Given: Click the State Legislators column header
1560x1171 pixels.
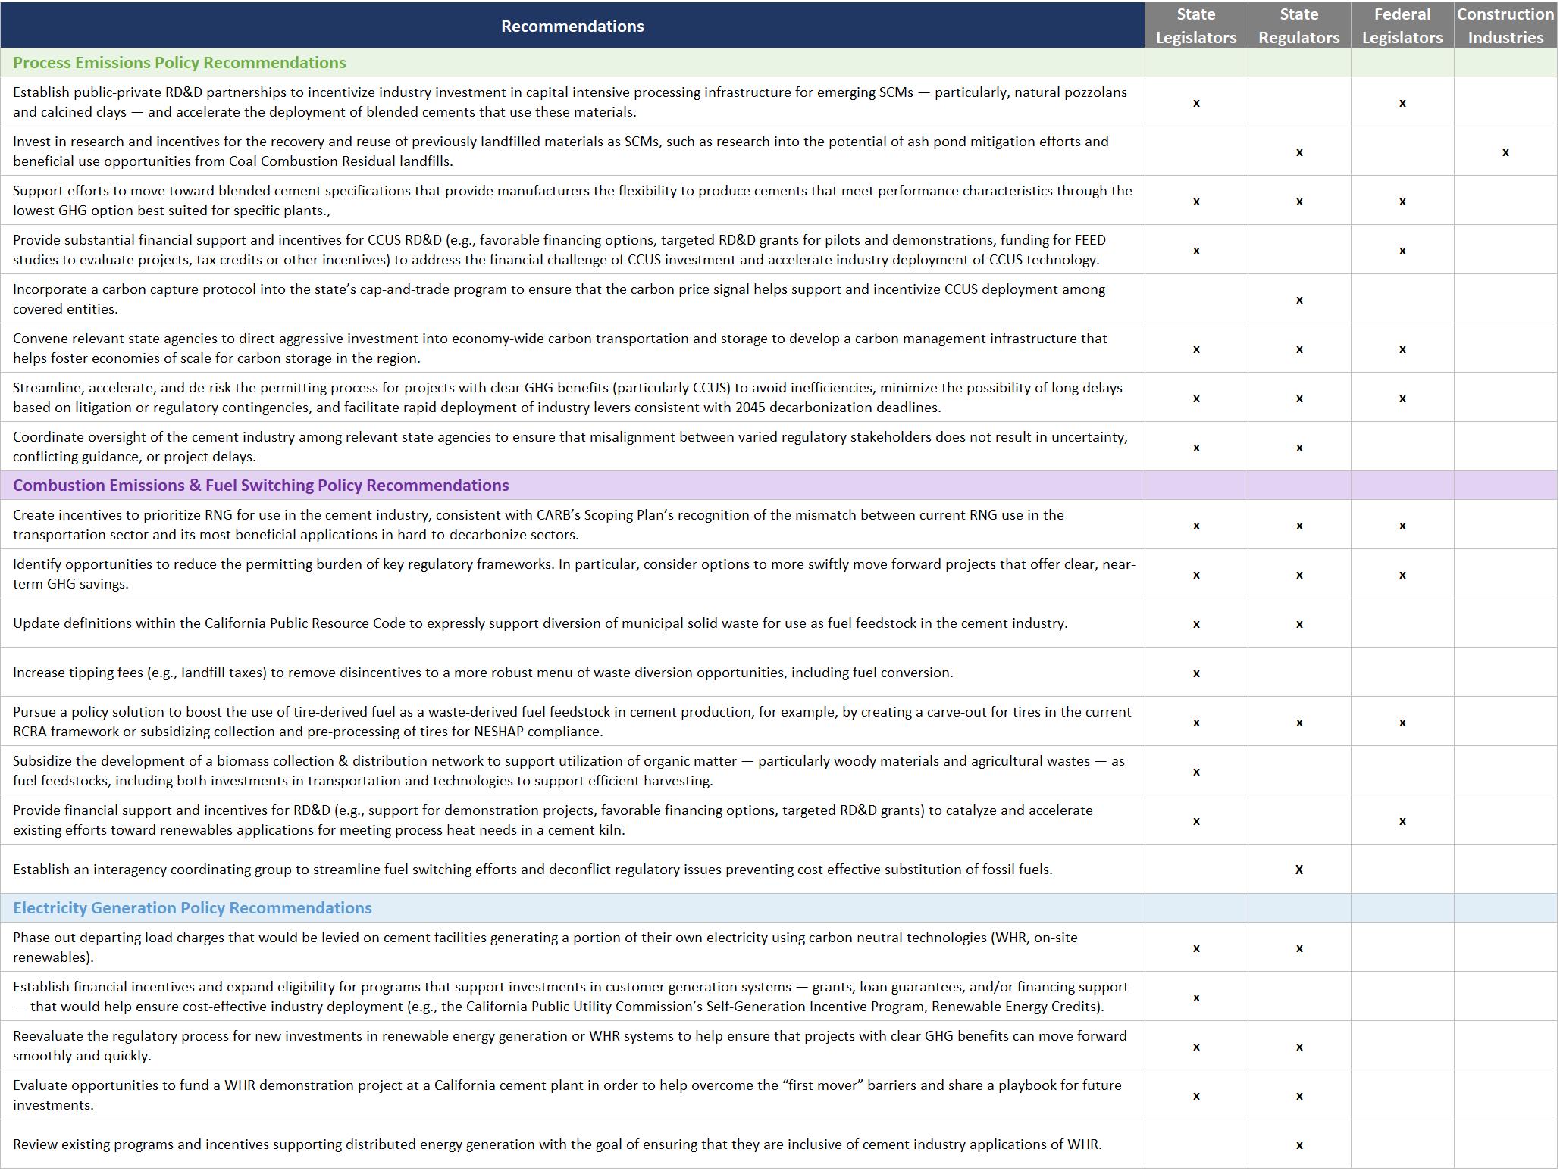Looking at the screenshot, I should coord(1196,26).
